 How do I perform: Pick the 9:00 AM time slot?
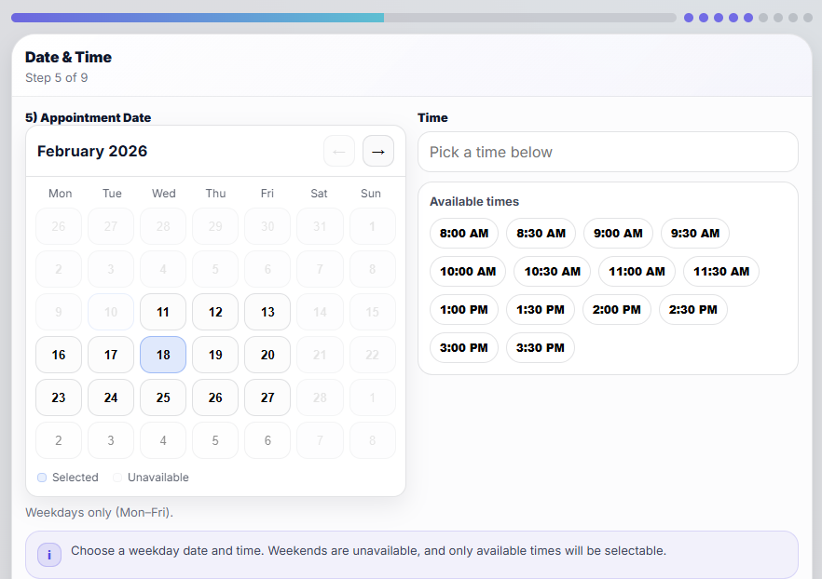click(x=618, y=234)
